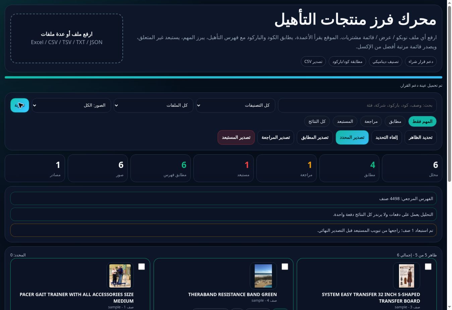Click the محلل stat card showing 6

[412, 168]
